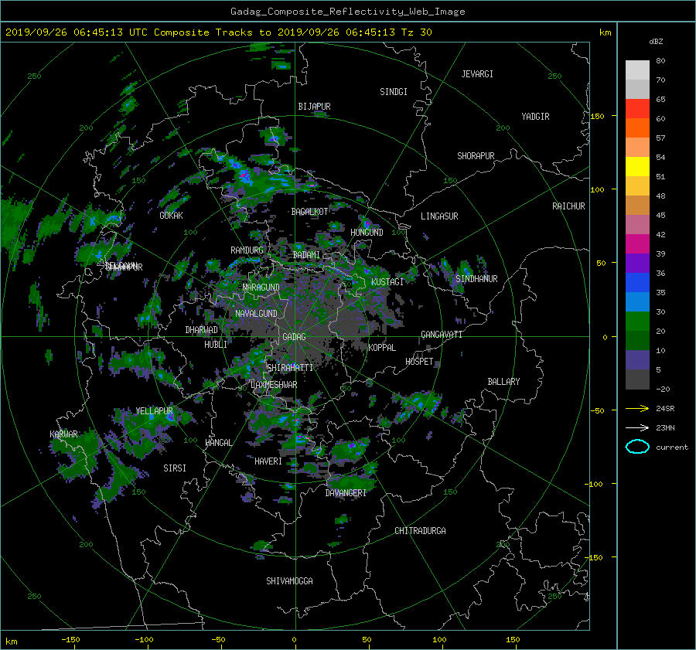Click the magenta 39 dBZ legend swatch

(637, 244)
